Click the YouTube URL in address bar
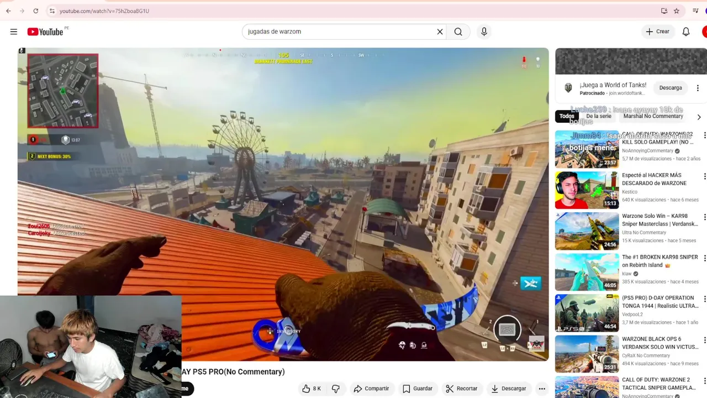The width and height of the screenshot is (707, 398). 104,11
